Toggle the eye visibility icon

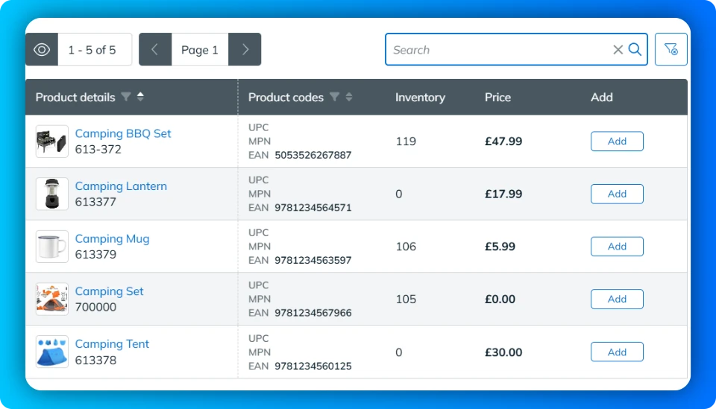pos(42,49)
